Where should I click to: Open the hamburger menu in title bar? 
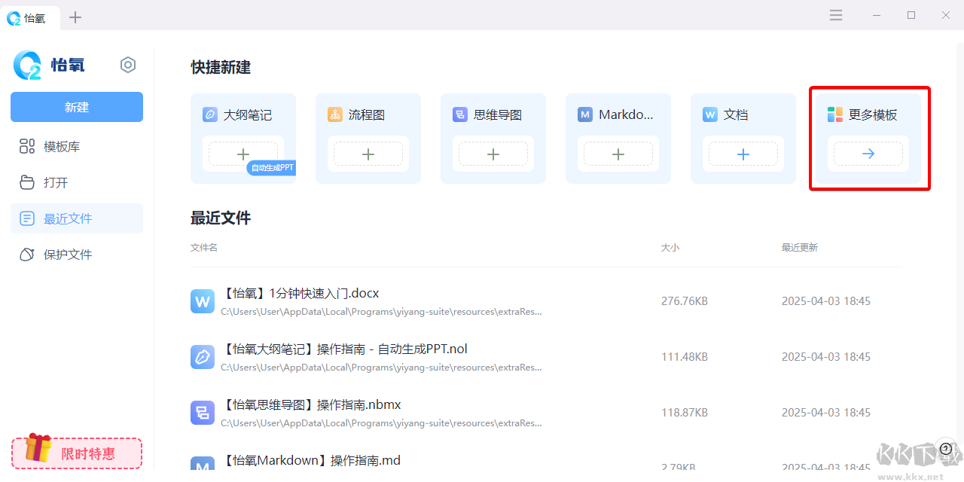(x=836, y=15)
